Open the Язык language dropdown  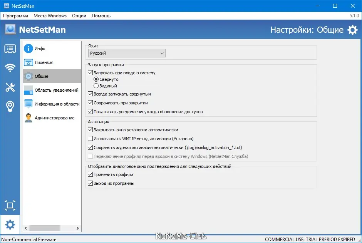click(127, 53)
